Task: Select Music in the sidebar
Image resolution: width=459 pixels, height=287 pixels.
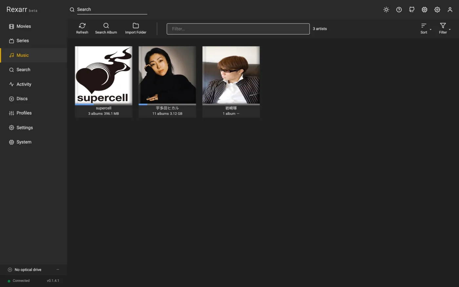Action: click(33, 55)
